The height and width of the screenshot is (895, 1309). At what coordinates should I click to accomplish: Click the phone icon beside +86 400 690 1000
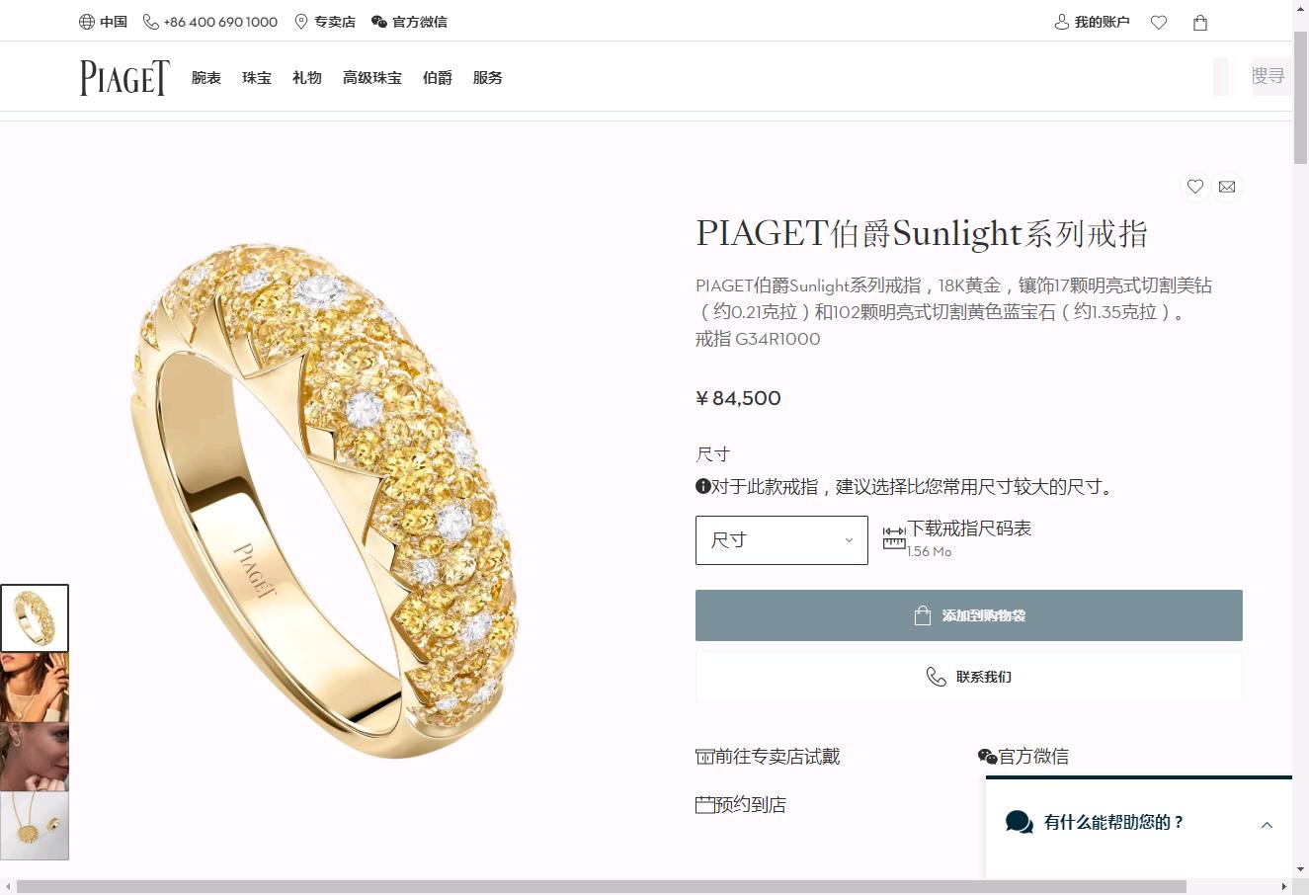pyautogui.click(x=151, y=22)
